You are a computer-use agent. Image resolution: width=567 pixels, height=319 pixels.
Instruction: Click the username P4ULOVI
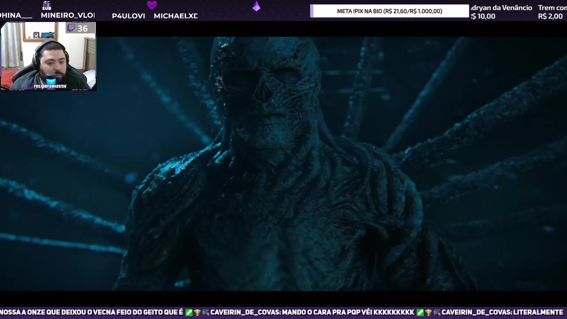click(x=128, y=16)
